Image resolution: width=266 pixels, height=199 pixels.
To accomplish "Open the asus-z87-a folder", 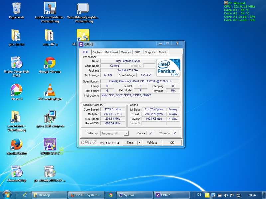I will click(x=50, y=36).
